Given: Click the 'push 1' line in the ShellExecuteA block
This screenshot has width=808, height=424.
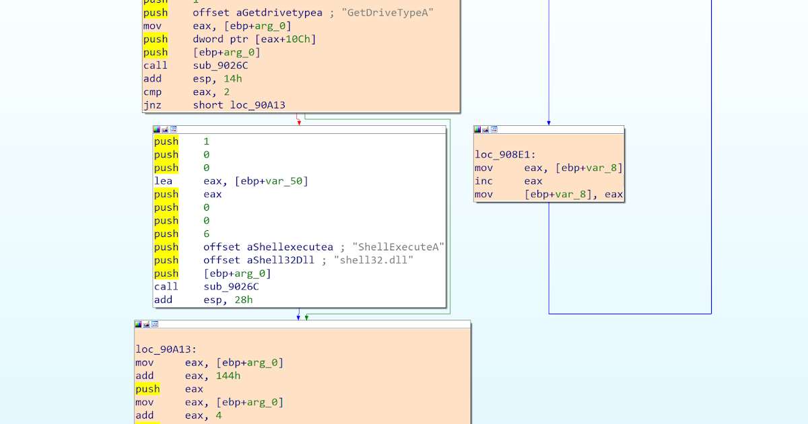Looking at the screenshot, I should 182,141.
